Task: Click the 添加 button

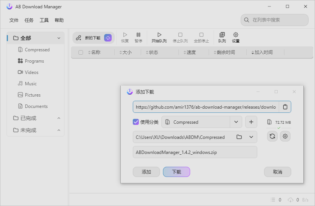Action: tap(146, 172)
